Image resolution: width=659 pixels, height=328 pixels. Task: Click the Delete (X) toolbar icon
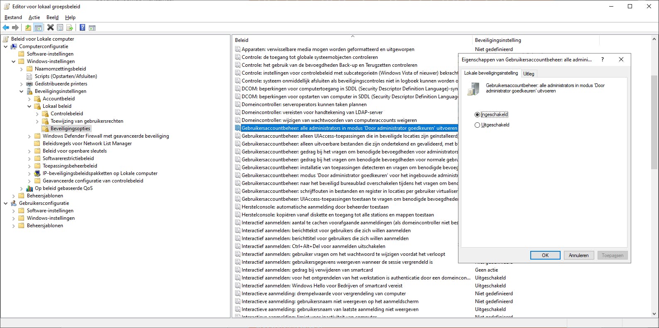[51, 28]
